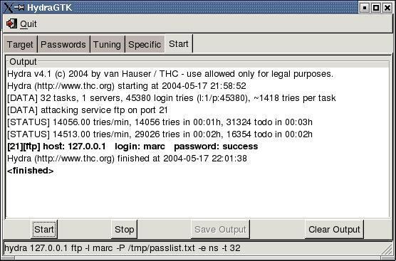Viewport: 396px width, 261px height.
Task: Click the '[STATUS] 14513.00 tries/min' line
Action: coord(160,134)
